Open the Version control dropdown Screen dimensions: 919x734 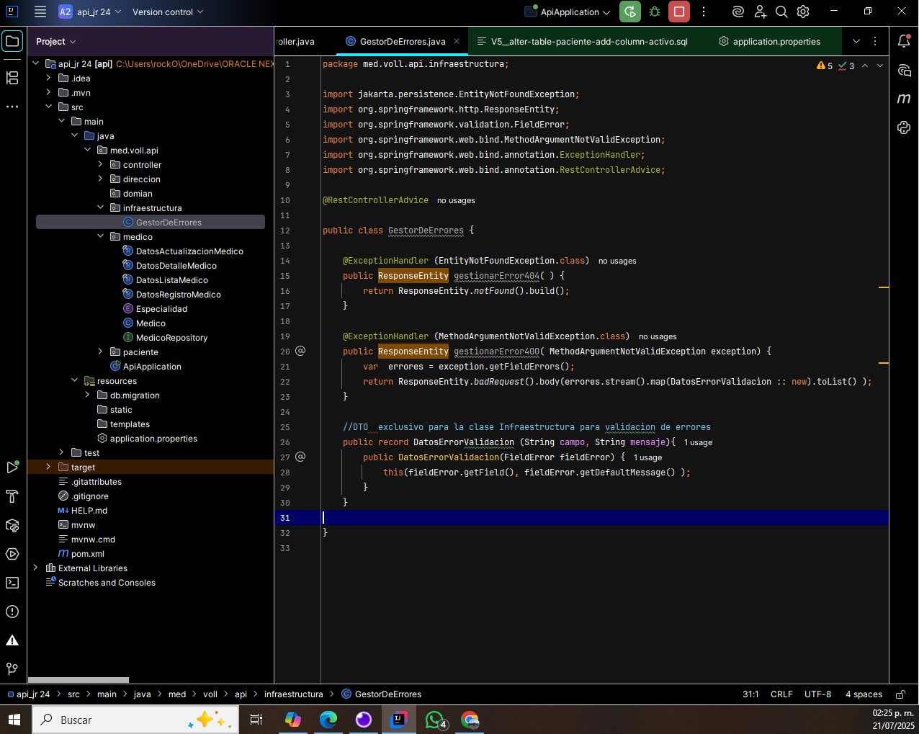click(x=168, y=12)
